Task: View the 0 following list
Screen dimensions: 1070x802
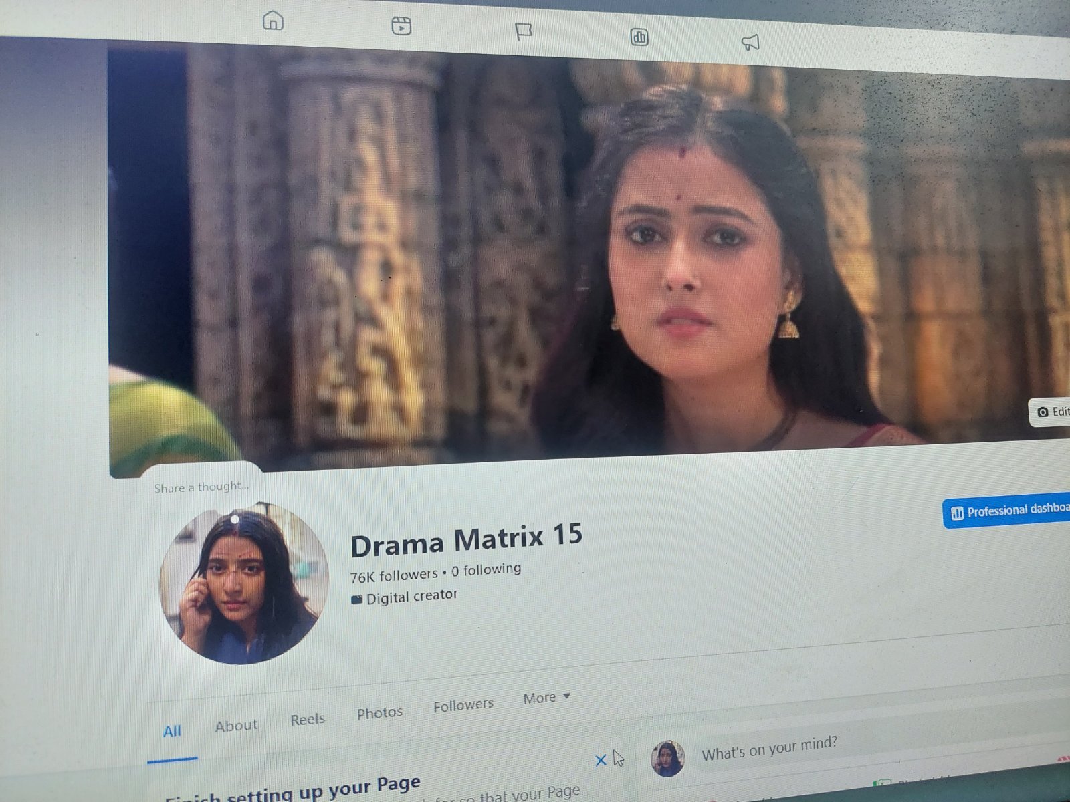Action: click(486, 570)
